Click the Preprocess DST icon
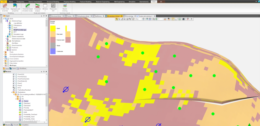This screenshot has width=260, height=126. (x=53, y=6)
